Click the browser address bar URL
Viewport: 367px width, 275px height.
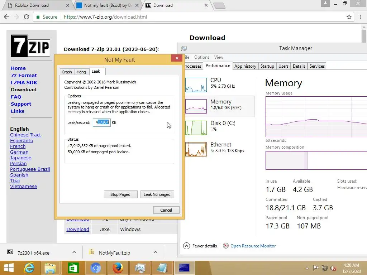pos(105,17)
